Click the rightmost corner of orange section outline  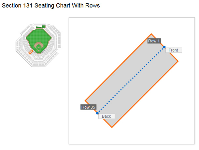(178, 61)
